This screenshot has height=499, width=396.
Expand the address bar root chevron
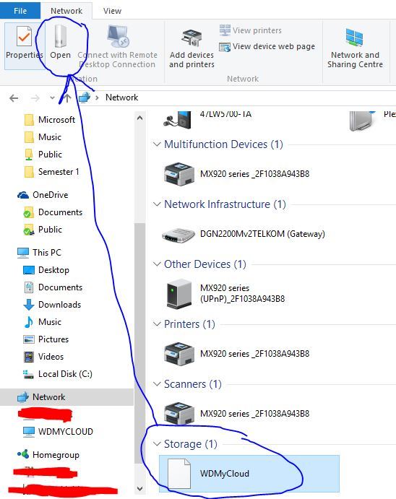(98, 97)
